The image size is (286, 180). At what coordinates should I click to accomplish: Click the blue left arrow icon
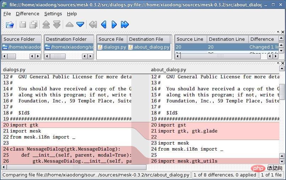104,24
